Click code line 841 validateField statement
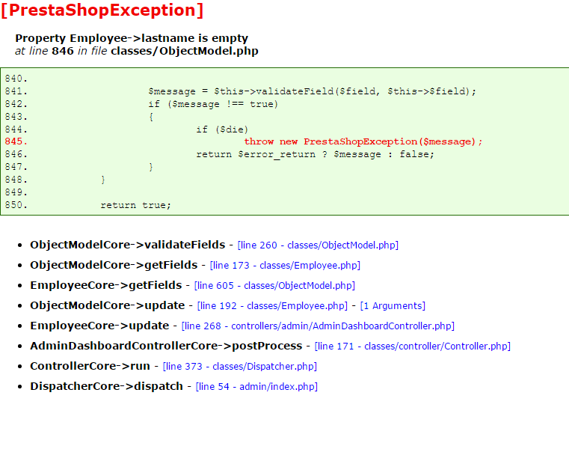The width and height of the screenshot is (569, 461). coord(312,91)
